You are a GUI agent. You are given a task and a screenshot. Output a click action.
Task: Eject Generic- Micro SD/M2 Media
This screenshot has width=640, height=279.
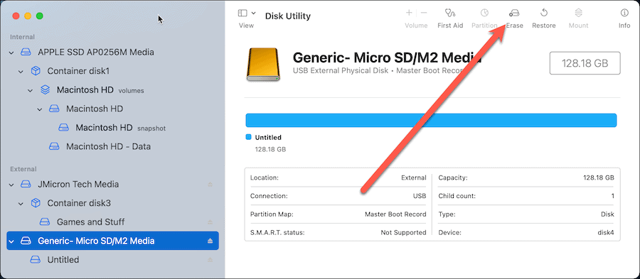pyautogui.click(x=210, y=241)
